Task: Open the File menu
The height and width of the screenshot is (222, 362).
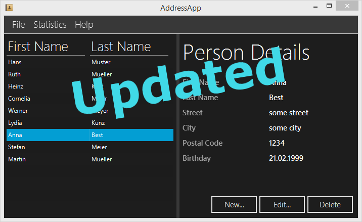Action: [x=19, y=24]
